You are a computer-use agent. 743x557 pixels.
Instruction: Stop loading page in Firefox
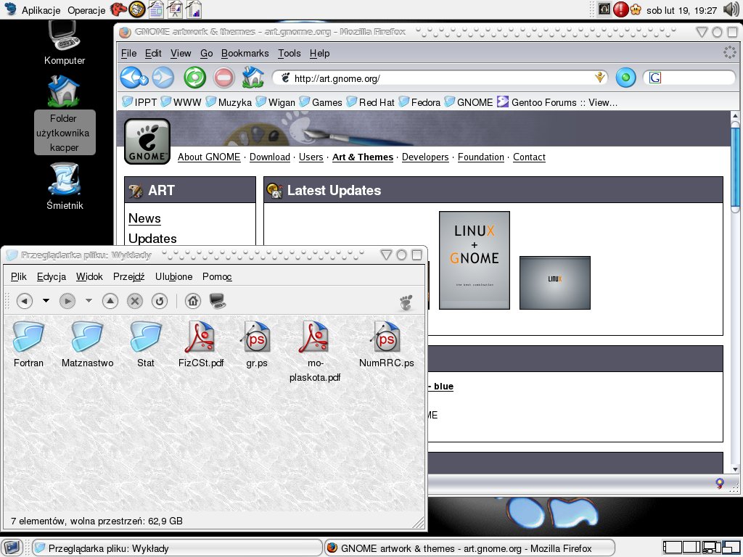223,78
